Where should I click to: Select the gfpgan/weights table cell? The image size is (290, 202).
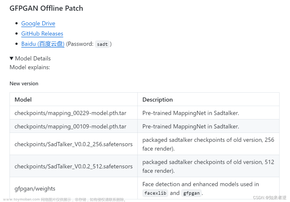[74, 188]
